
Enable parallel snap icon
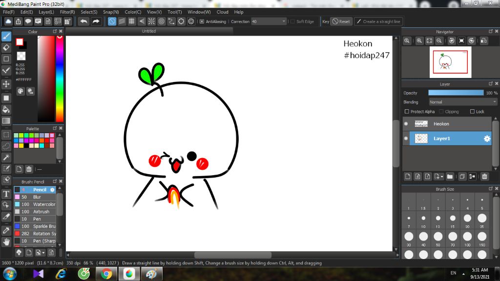pos(122,21)
